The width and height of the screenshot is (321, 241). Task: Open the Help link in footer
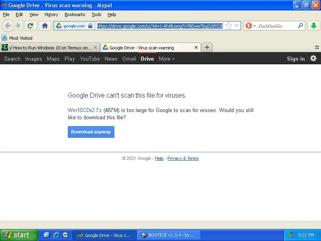(x=159, y=158)
